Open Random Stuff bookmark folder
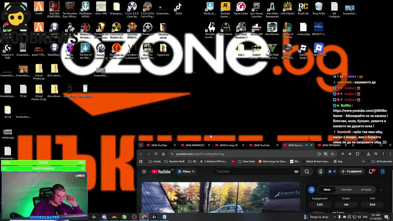 click(174, 161)
